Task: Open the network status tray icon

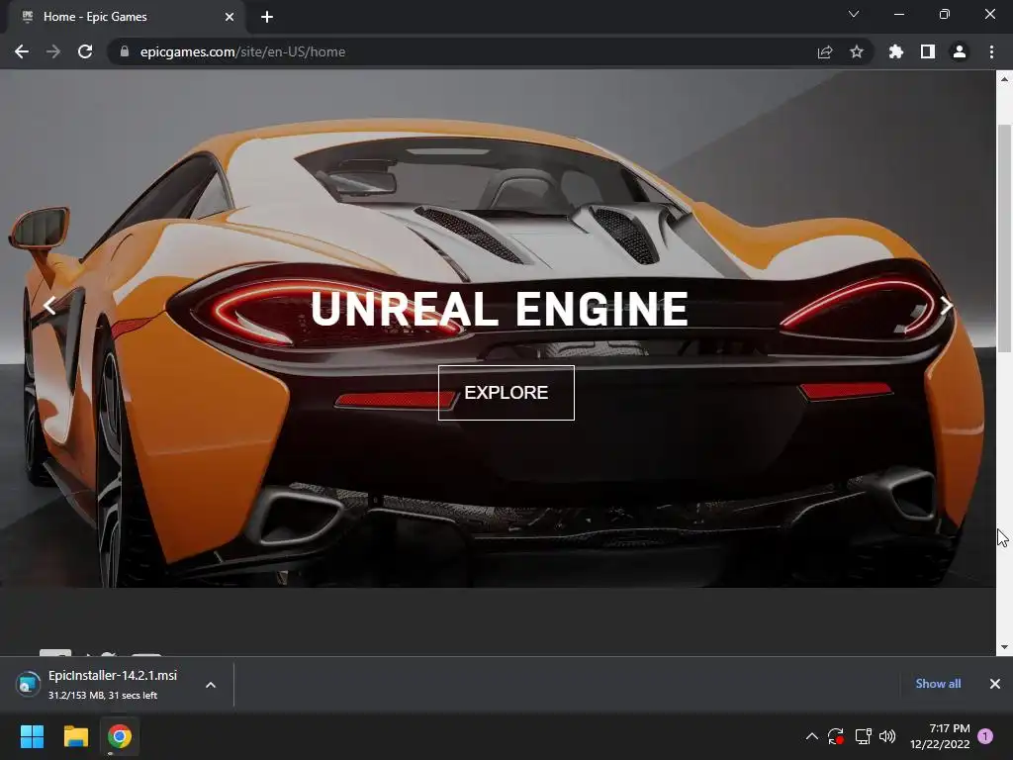Action: [x=863, y=736]
